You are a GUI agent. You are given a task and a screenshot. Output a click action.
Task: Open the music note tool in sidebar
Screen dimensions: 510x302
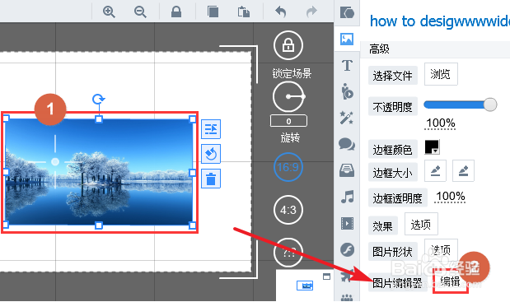348,197
